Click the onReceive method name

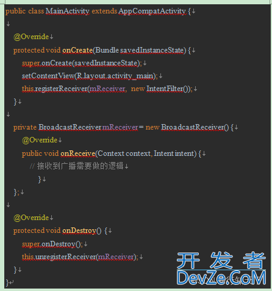point(77,153)
